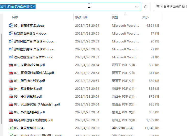Click the 841 KB size value

pyautogui.click(x=154, y=73)
